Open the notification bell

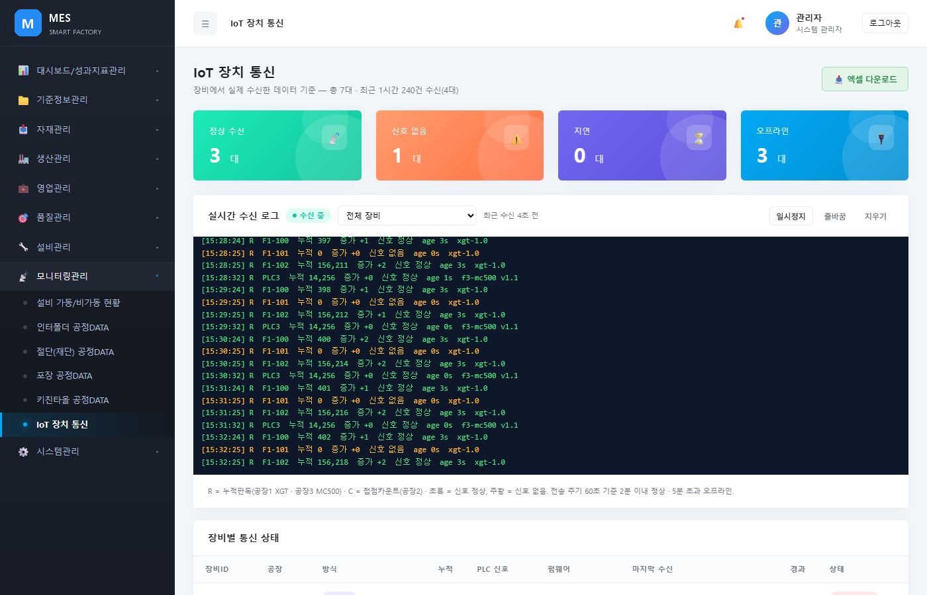(738, 23)
